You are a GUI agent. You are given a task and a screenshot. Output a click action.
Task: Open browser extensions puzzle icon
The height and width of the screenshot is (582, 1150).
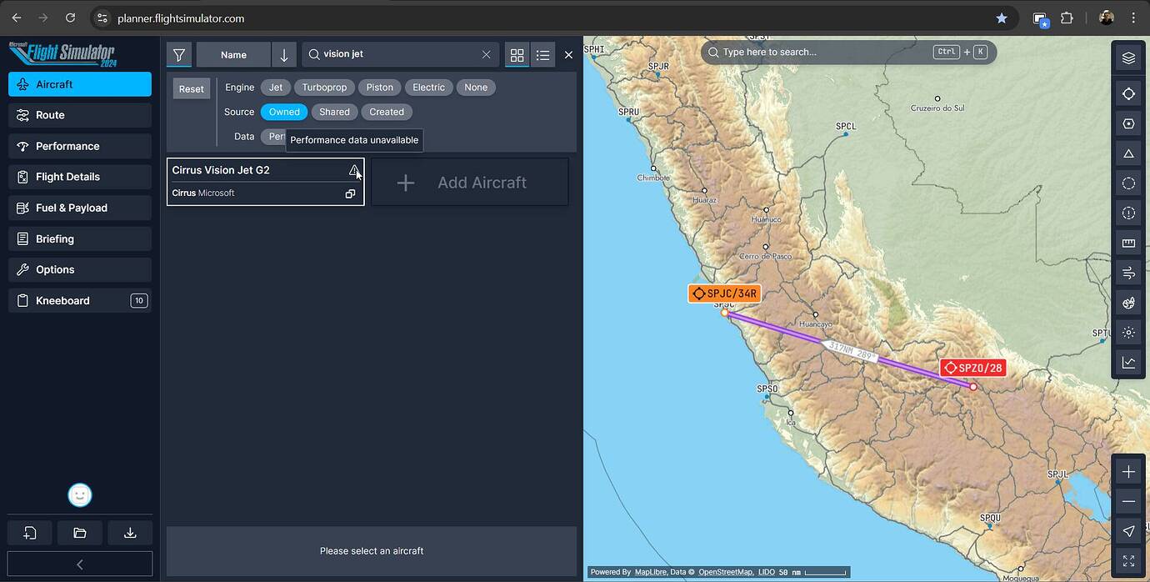[x=1067, y=18]
